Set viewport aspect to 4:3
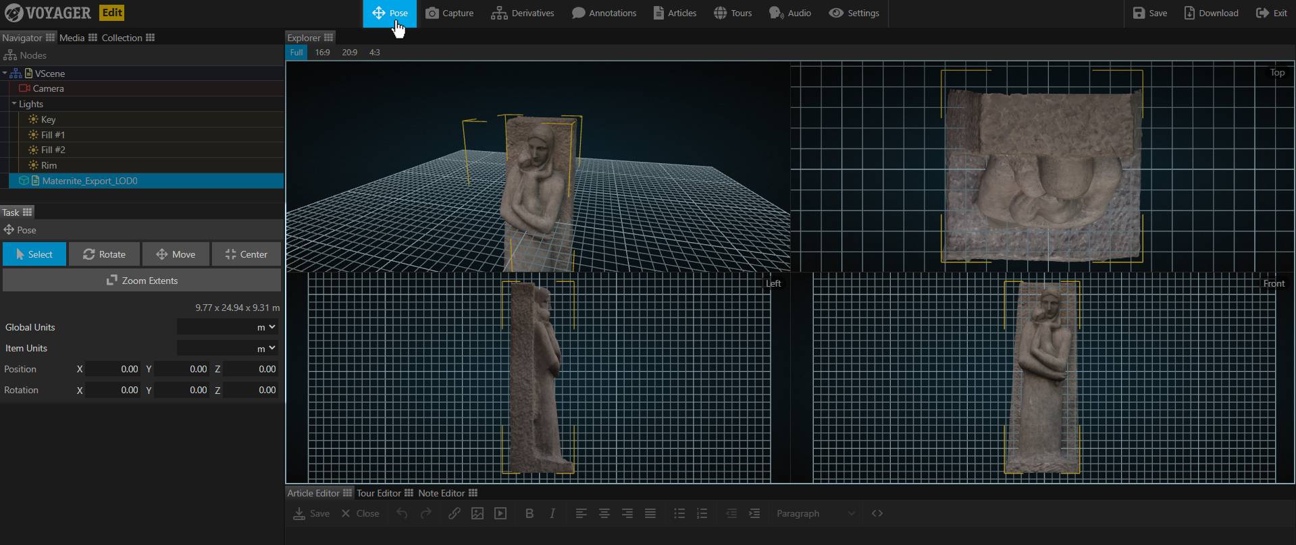Image resolution: width=1296 pixels, height=545 pixels. click(375, 53)
